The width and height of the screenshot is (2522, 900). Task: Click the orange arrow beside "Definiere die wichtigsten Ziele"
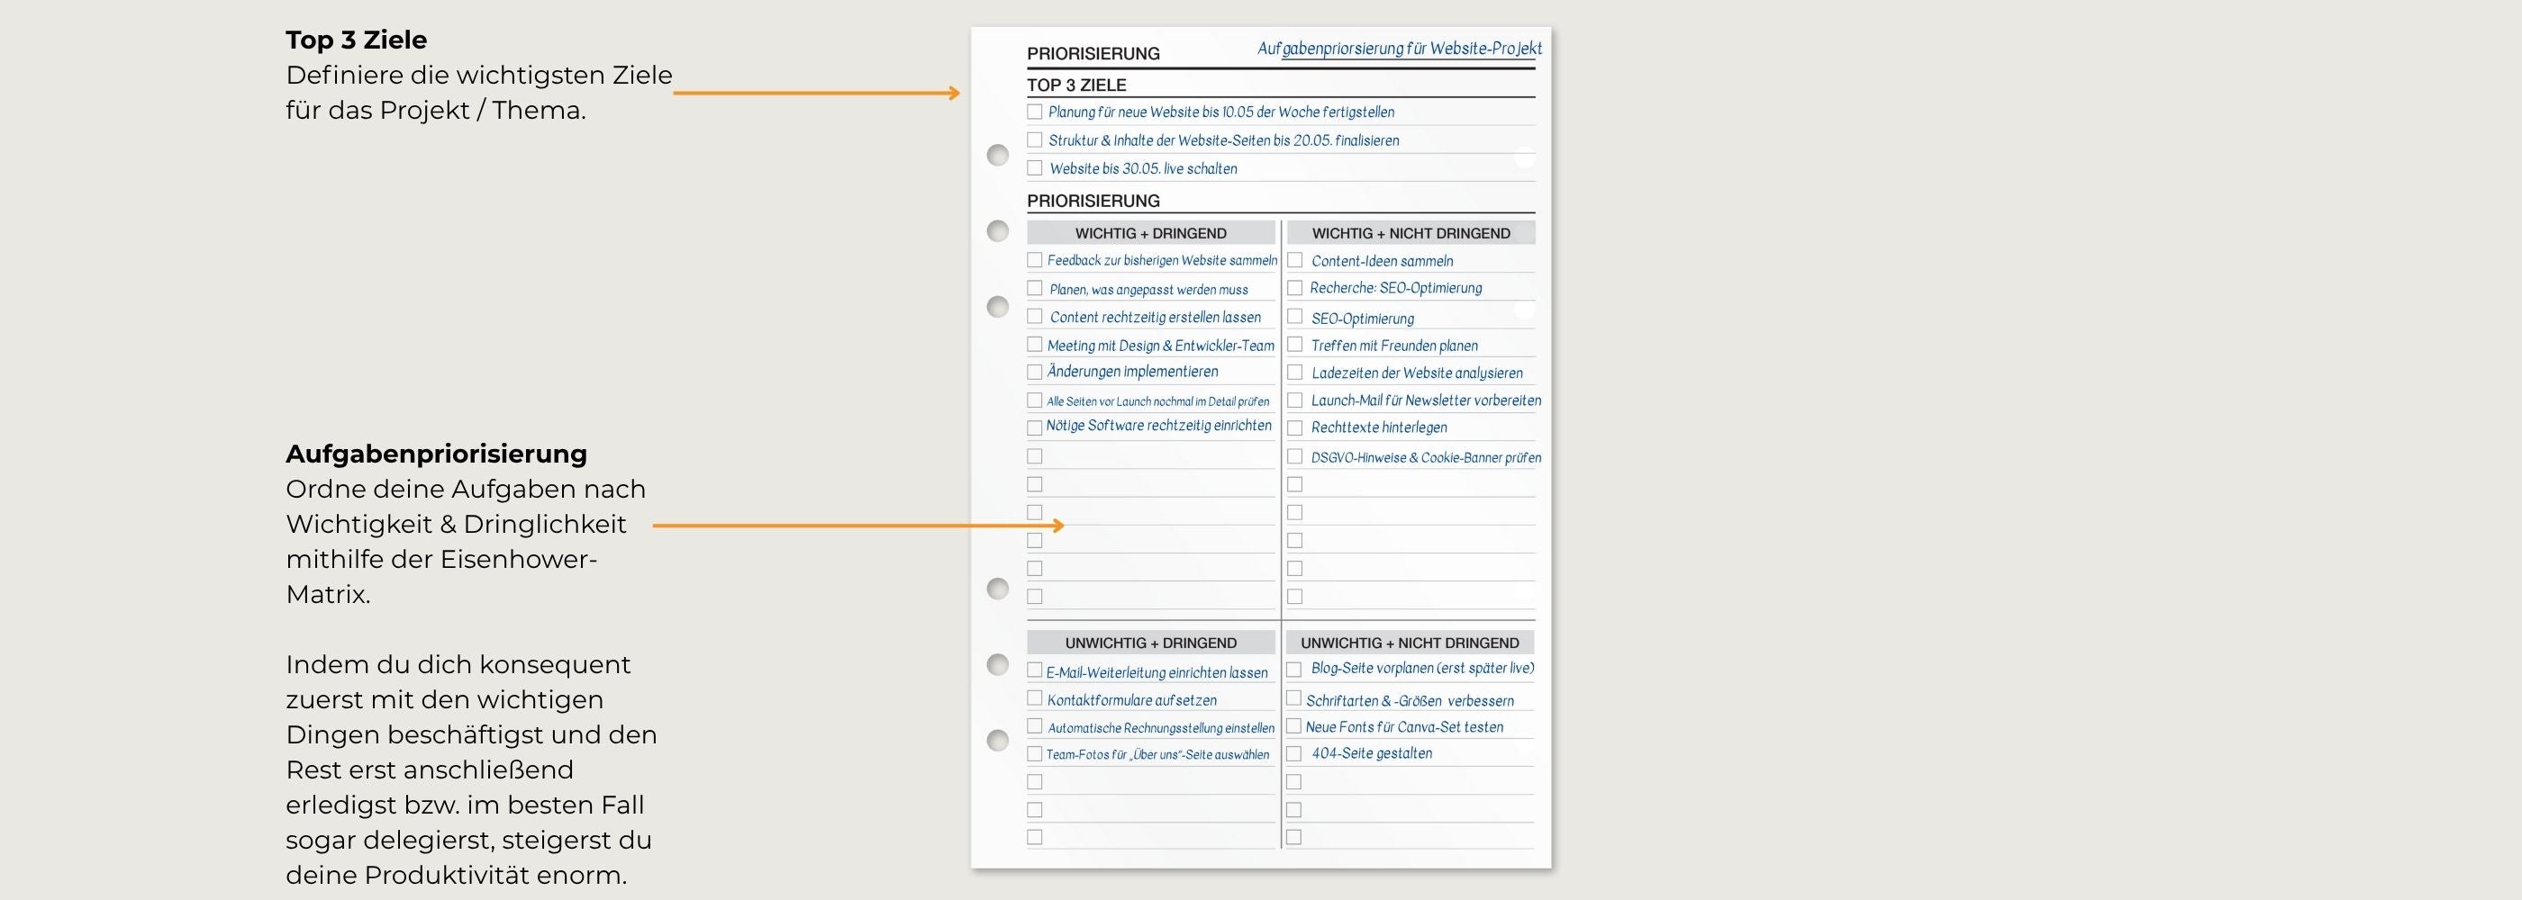(817, 93)
